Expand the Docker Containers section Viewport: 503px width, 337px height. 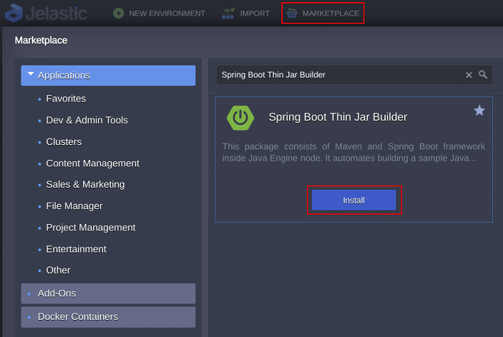tap(108, 317)
